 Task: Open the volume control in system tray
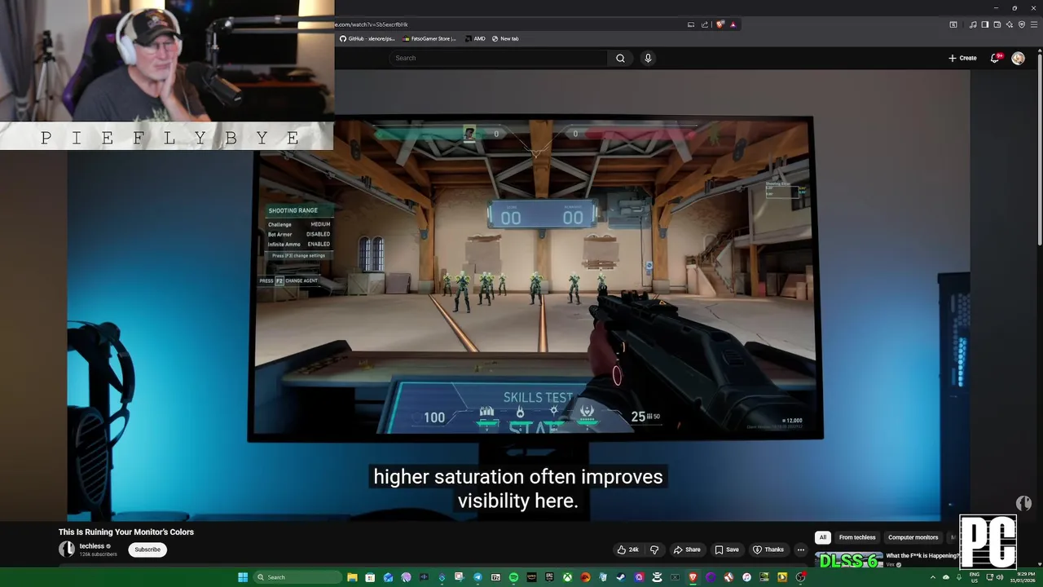pyautogui.click(x=1000, y=577)
